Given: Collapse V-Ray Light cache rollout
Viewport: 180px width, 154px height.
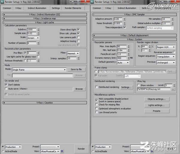Looking at the screenshot, I should coord(45,22).
